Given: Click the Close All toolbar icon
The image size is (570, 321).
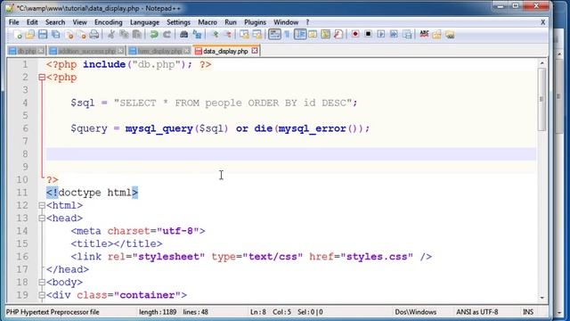Looking at the screenshot, I should pyautogui.click(x=82, y=35).
